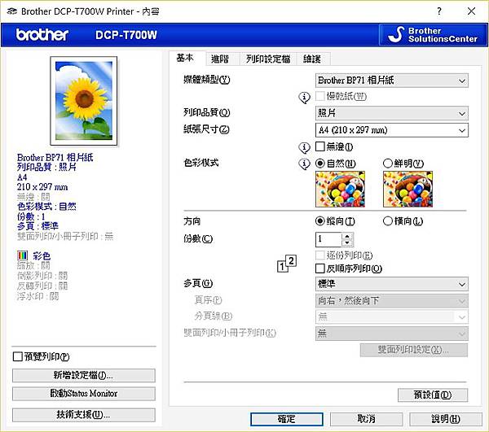Image resolution: width=489 pixels, height=432 pixels.
Task: Click the sunflower page preview
Action: point(84,101)
